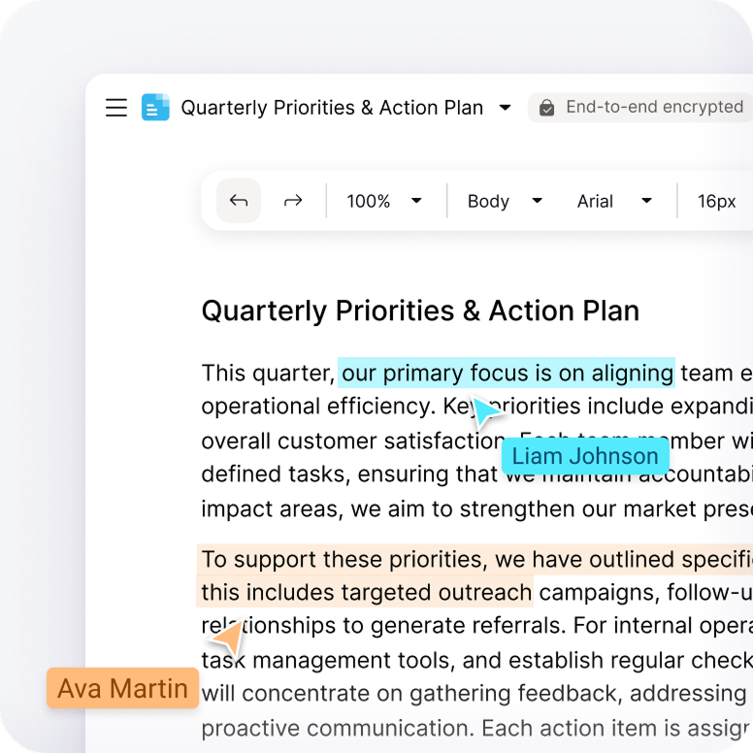Click the lock icon in encryption badge

coord(547,108)
